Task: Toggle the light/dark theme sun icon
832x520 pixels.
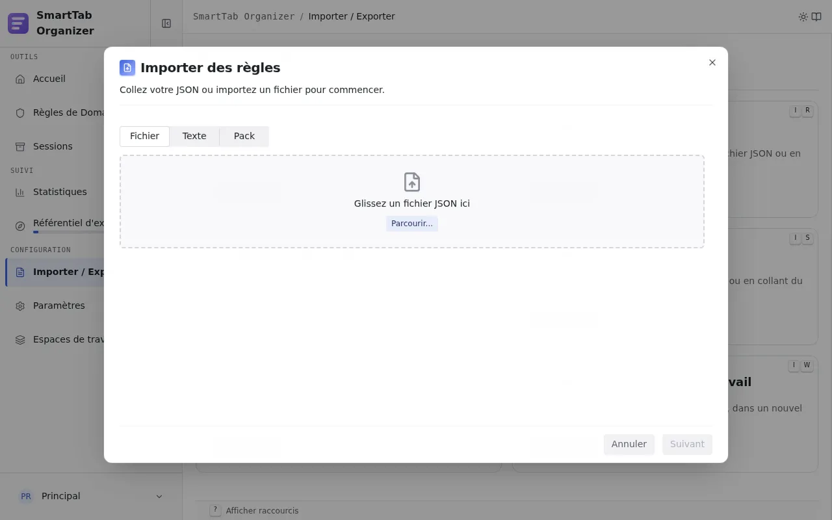Action: 803,17
